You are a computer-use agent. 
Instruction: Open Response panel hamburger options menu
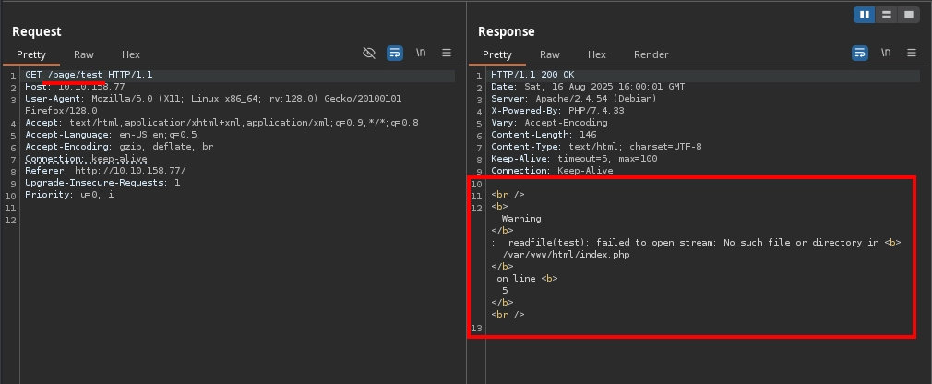[x=913, y=54]
